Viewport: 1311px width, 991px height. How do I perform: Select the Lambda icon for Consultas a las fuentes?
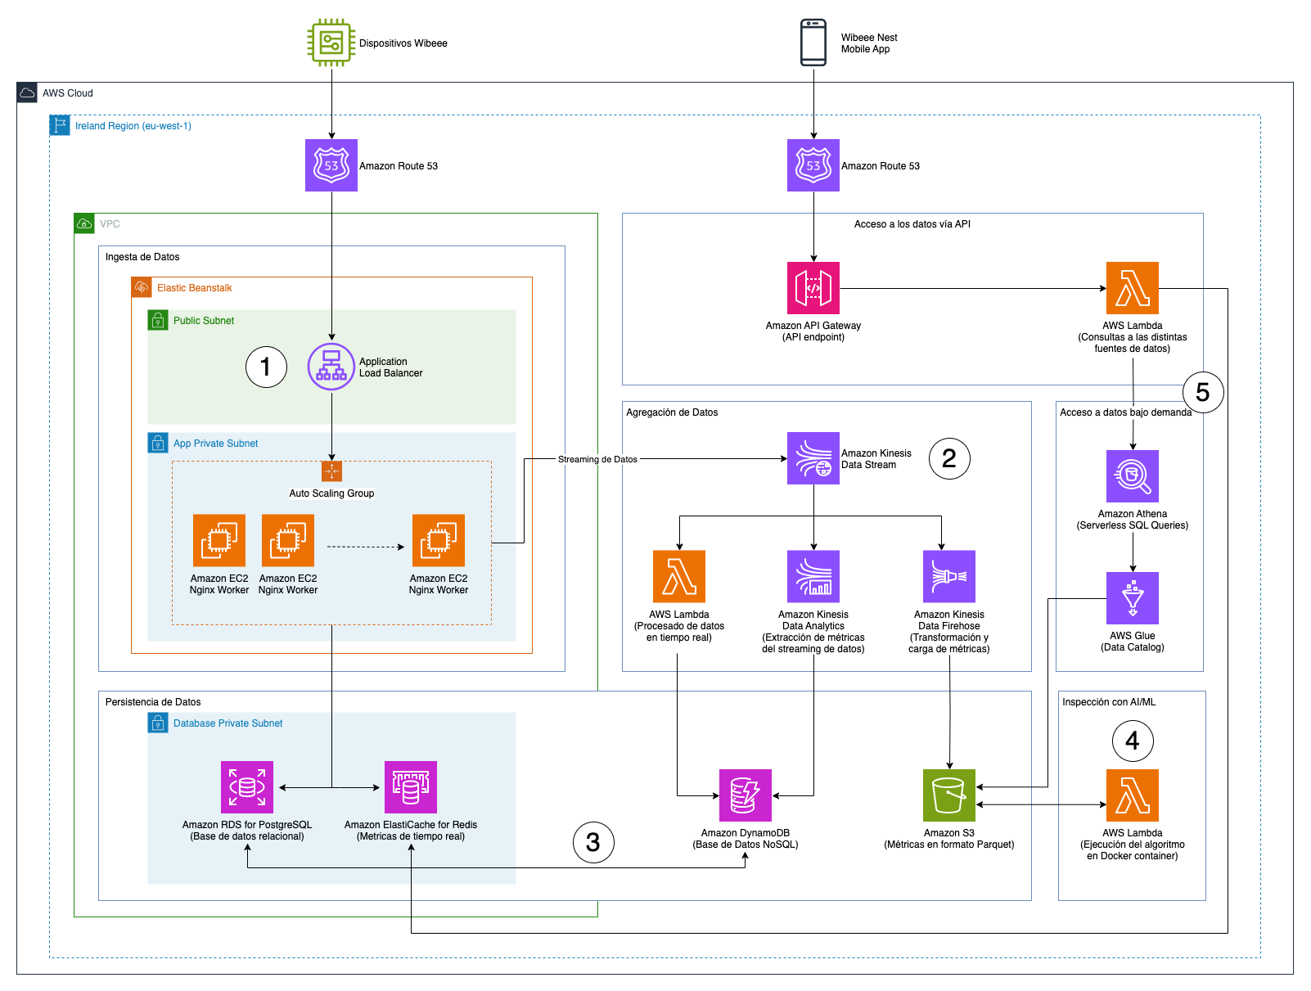[x=1133, y=288]
